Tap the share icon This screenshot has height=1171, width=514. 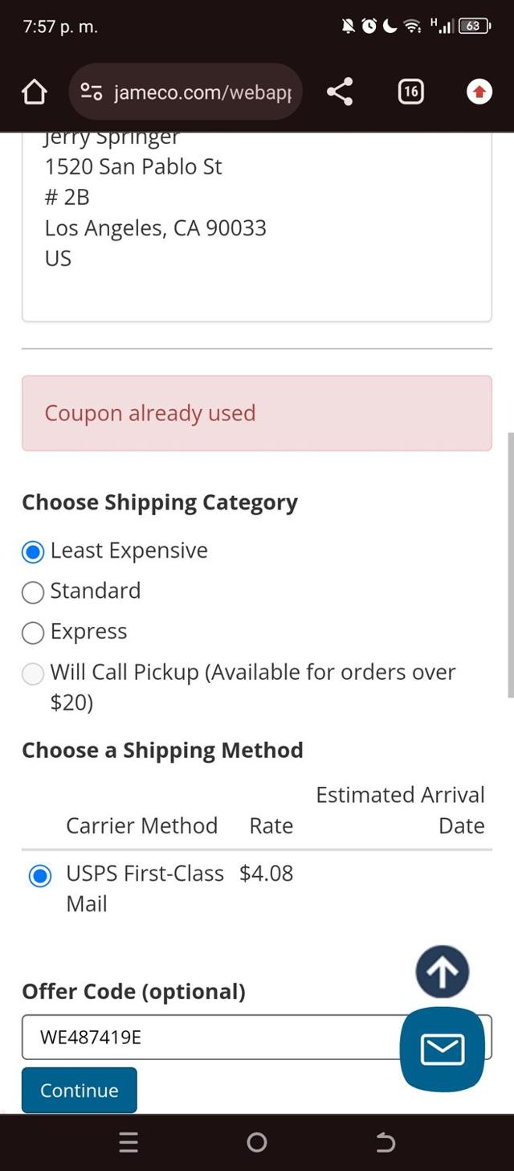coord(340,92)
